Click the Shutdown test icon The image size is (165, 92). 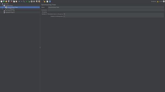[34, 2]
